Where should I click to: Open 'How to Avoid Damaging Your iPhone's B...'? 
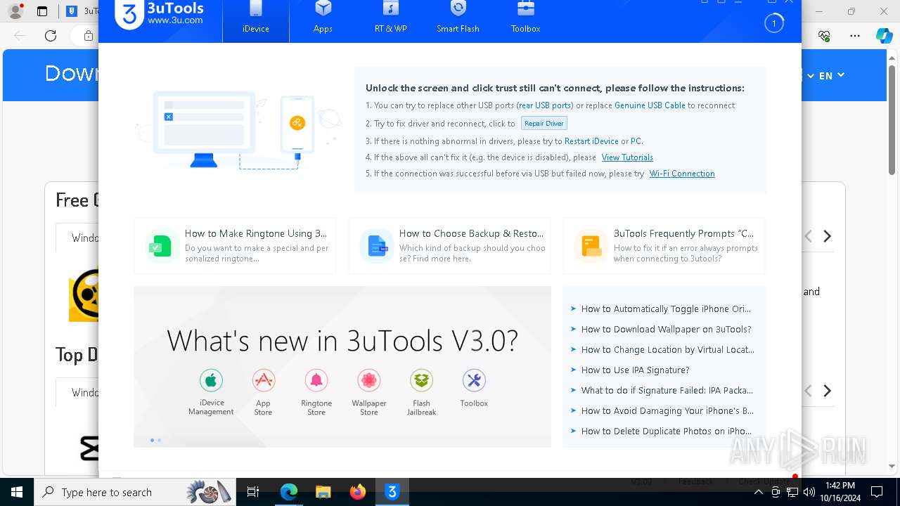[x=667, y=410]
